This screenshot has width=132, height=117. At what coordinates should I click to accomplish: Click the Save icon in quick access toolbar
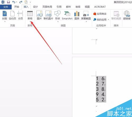point(8,2)
